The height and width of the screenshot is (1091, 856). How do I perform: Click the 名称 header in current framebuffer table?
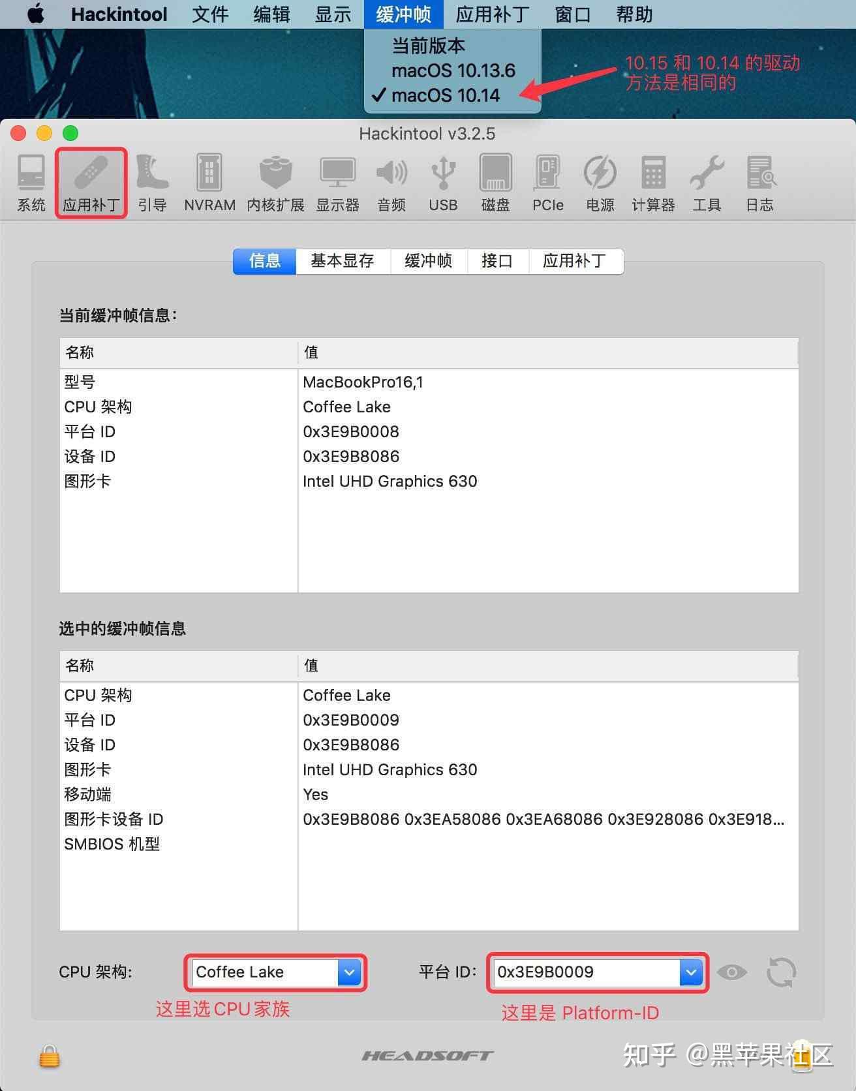pyautogui.click(x=178, y=352)
